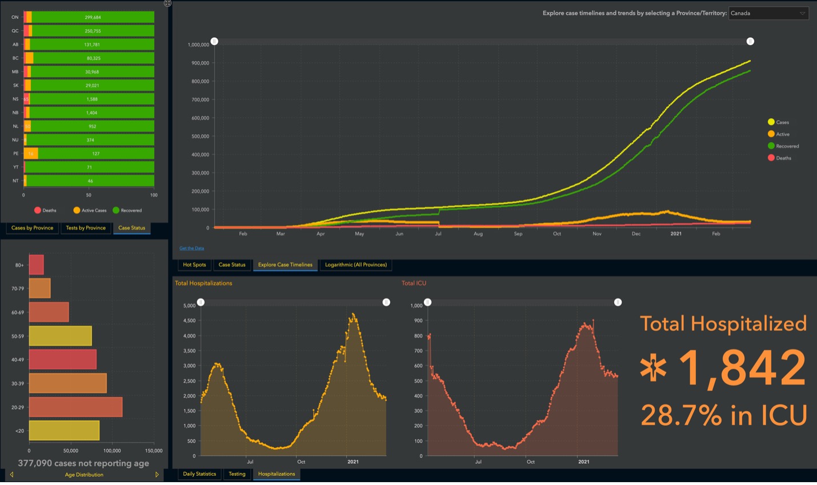Click the Get the Data link
The width and height of the screenshot is (817, 485).
point(191,248)
